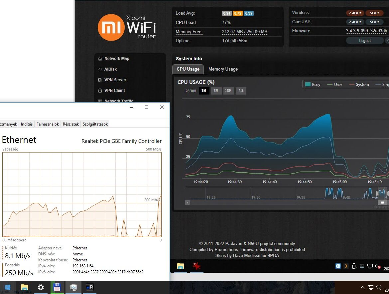Open the Windows Start menu
This screenshot has width=389, height=294.
click(x=8, y=288)
